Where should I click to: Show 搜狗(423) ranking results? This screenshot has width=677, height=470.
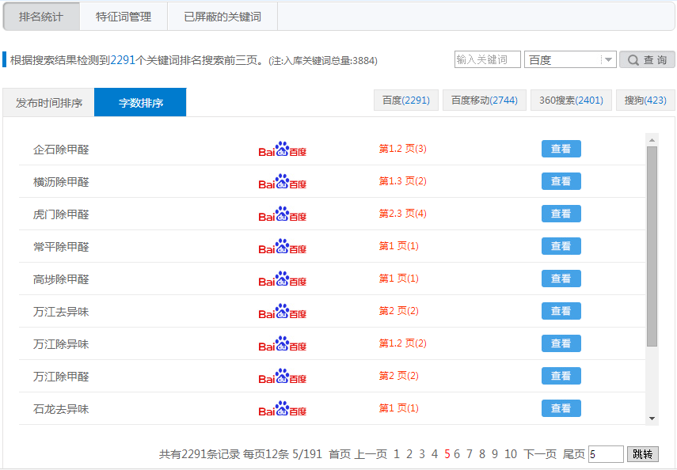coord(645,100)
